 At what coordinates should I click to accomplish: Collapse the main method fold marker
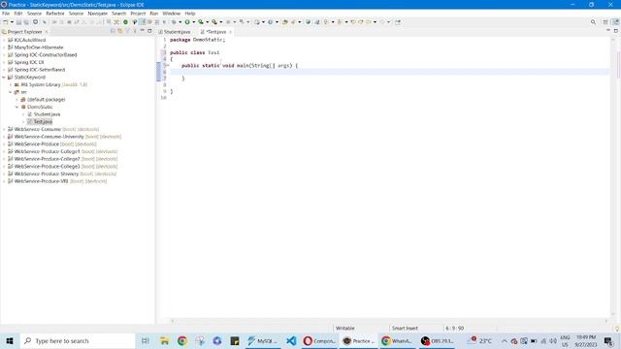tap(168, 65)
